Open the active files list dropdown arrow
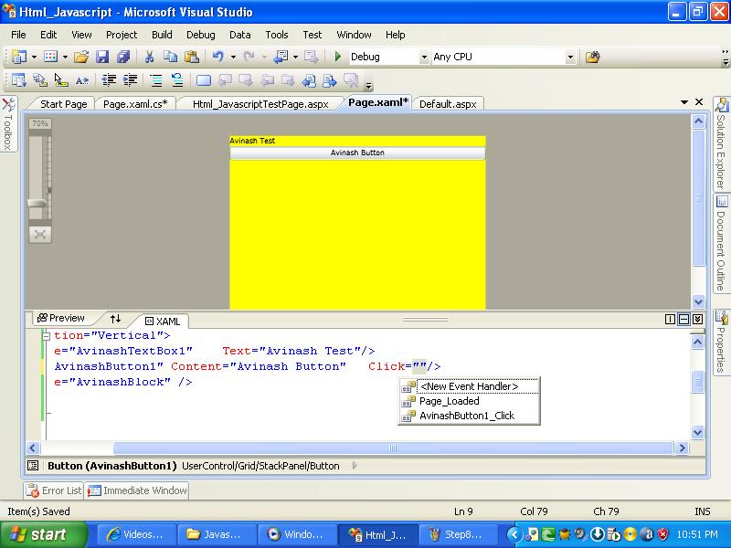The height and width of the screenshot is (548, 731). (x=683, y=102)
